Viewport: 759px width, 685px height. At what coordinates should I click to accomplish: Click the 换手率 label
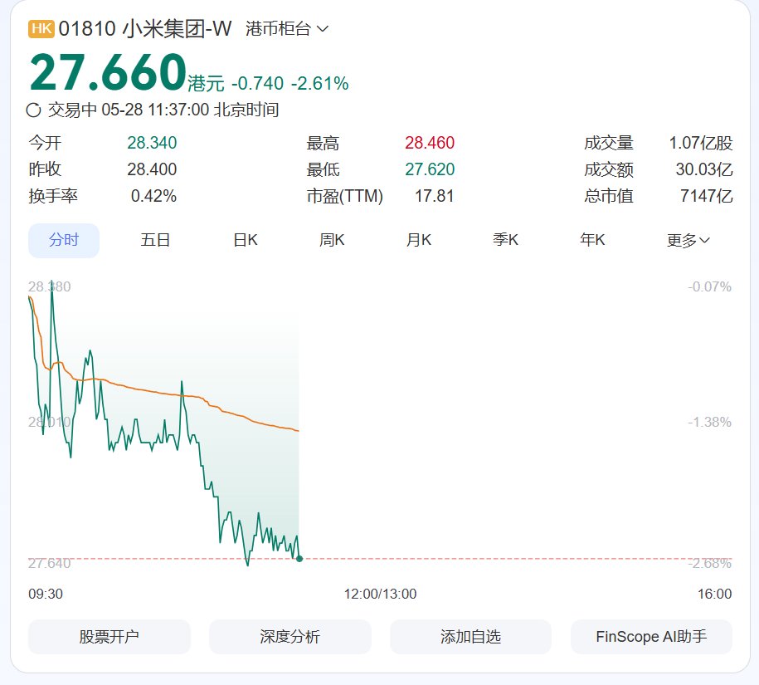click(53, 196)
